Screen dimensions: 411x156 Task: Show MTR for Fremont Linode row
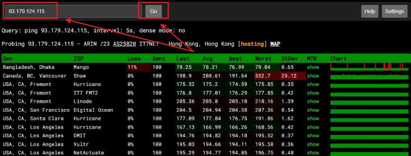click(x=313, y=101)
